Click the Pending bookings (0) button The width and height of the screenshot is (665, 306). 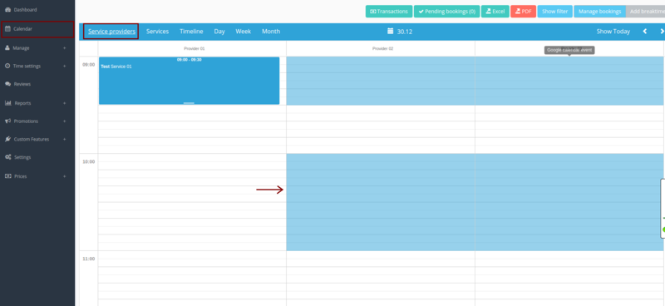click(446, 12)
